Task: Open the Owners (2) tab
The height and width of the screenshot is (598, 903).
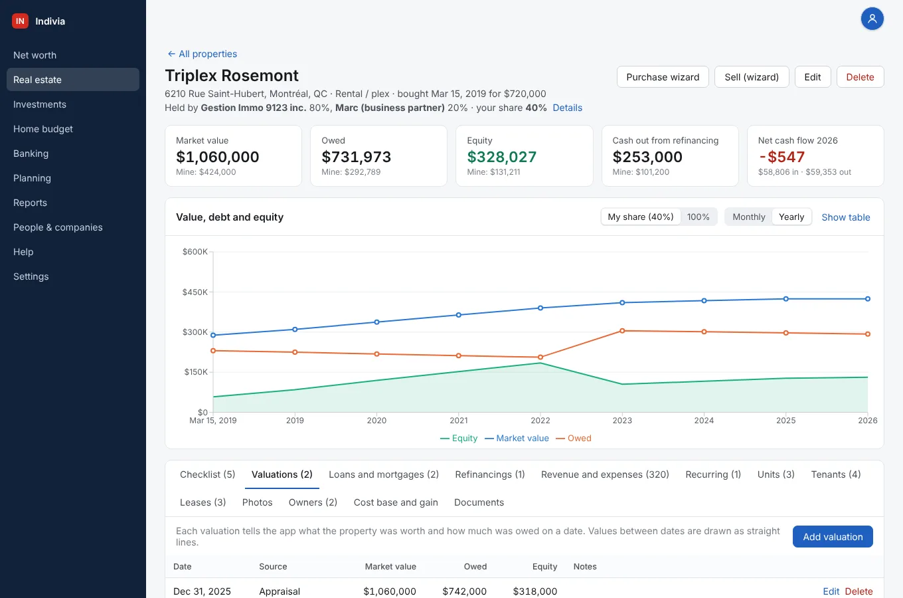Action: pos(313,502)
